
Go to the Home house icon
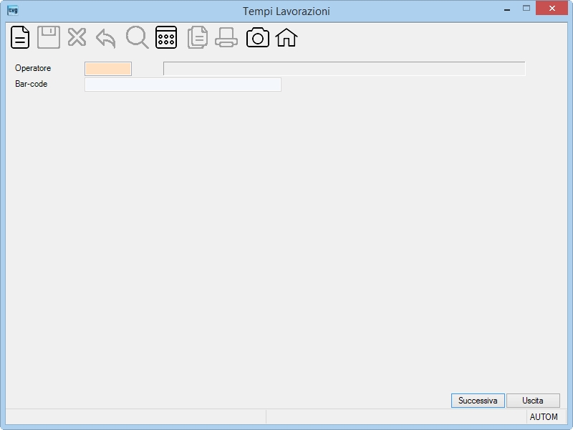tap(286, 38)
